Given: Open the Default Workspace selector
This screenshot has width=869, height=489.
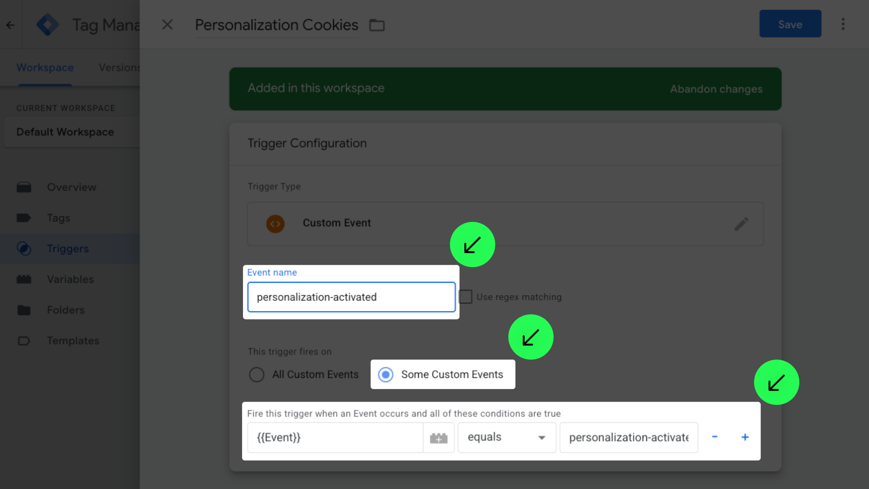Looking at the screenshot, I should click(x=65, y=132).
